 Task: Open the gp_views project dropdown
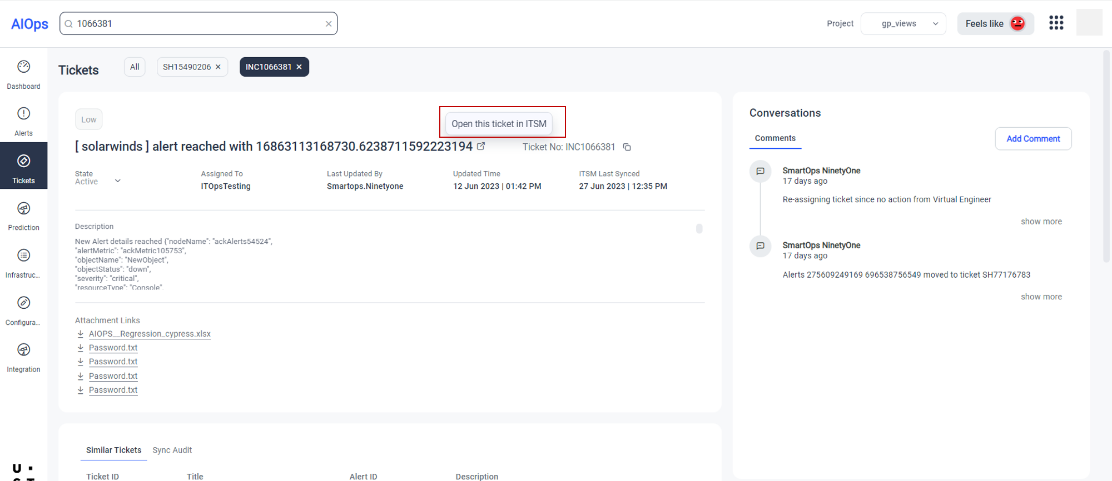click(x=903, y=24)
